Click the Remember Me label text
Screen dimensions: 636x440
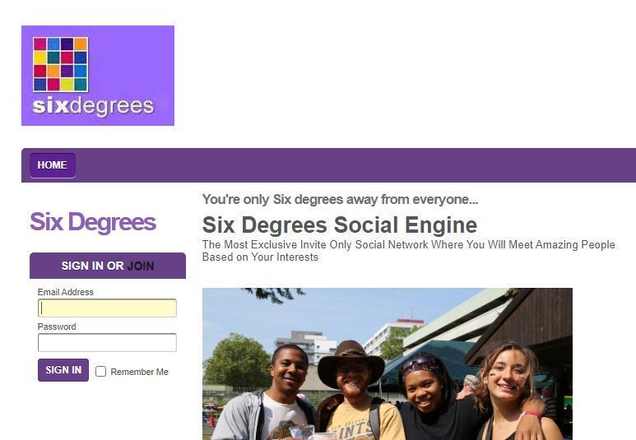[x=140, y=372]
